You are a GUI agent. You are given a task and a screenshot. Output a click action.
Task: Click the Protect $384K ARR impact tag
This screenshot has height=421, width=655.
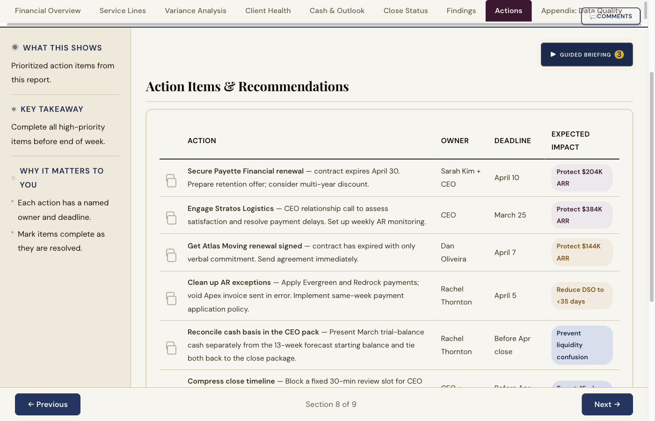tap(582, 215)
